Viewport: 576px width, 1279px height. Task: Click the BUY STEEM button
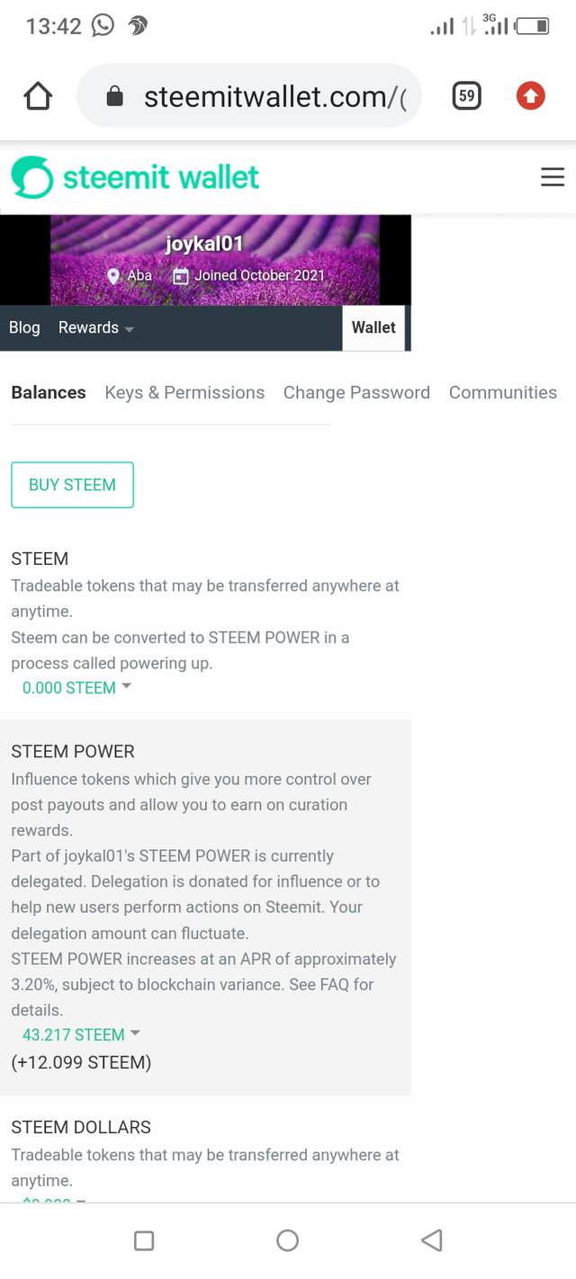click(72, 485)
